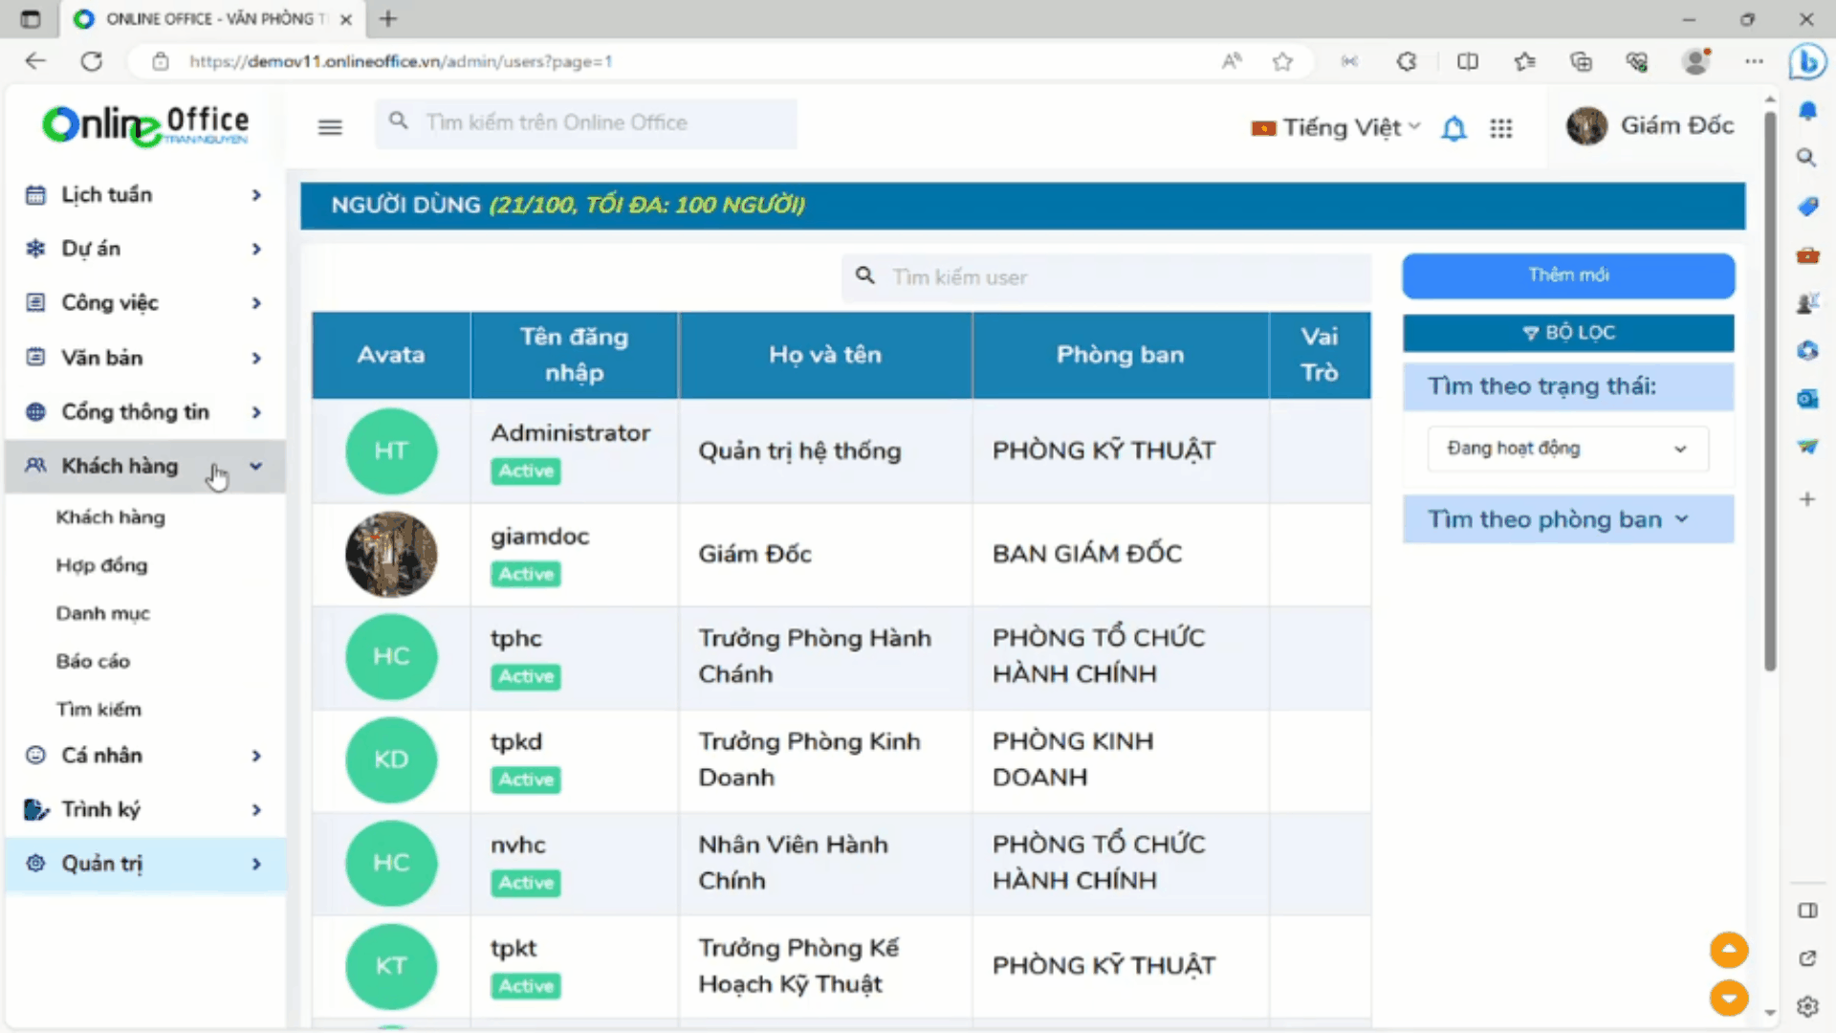Image resolution: width=1836 pixels, height=1033 pixels.
Task: Open Hợp đồng submenu item
Action: (x=101, y=565)
